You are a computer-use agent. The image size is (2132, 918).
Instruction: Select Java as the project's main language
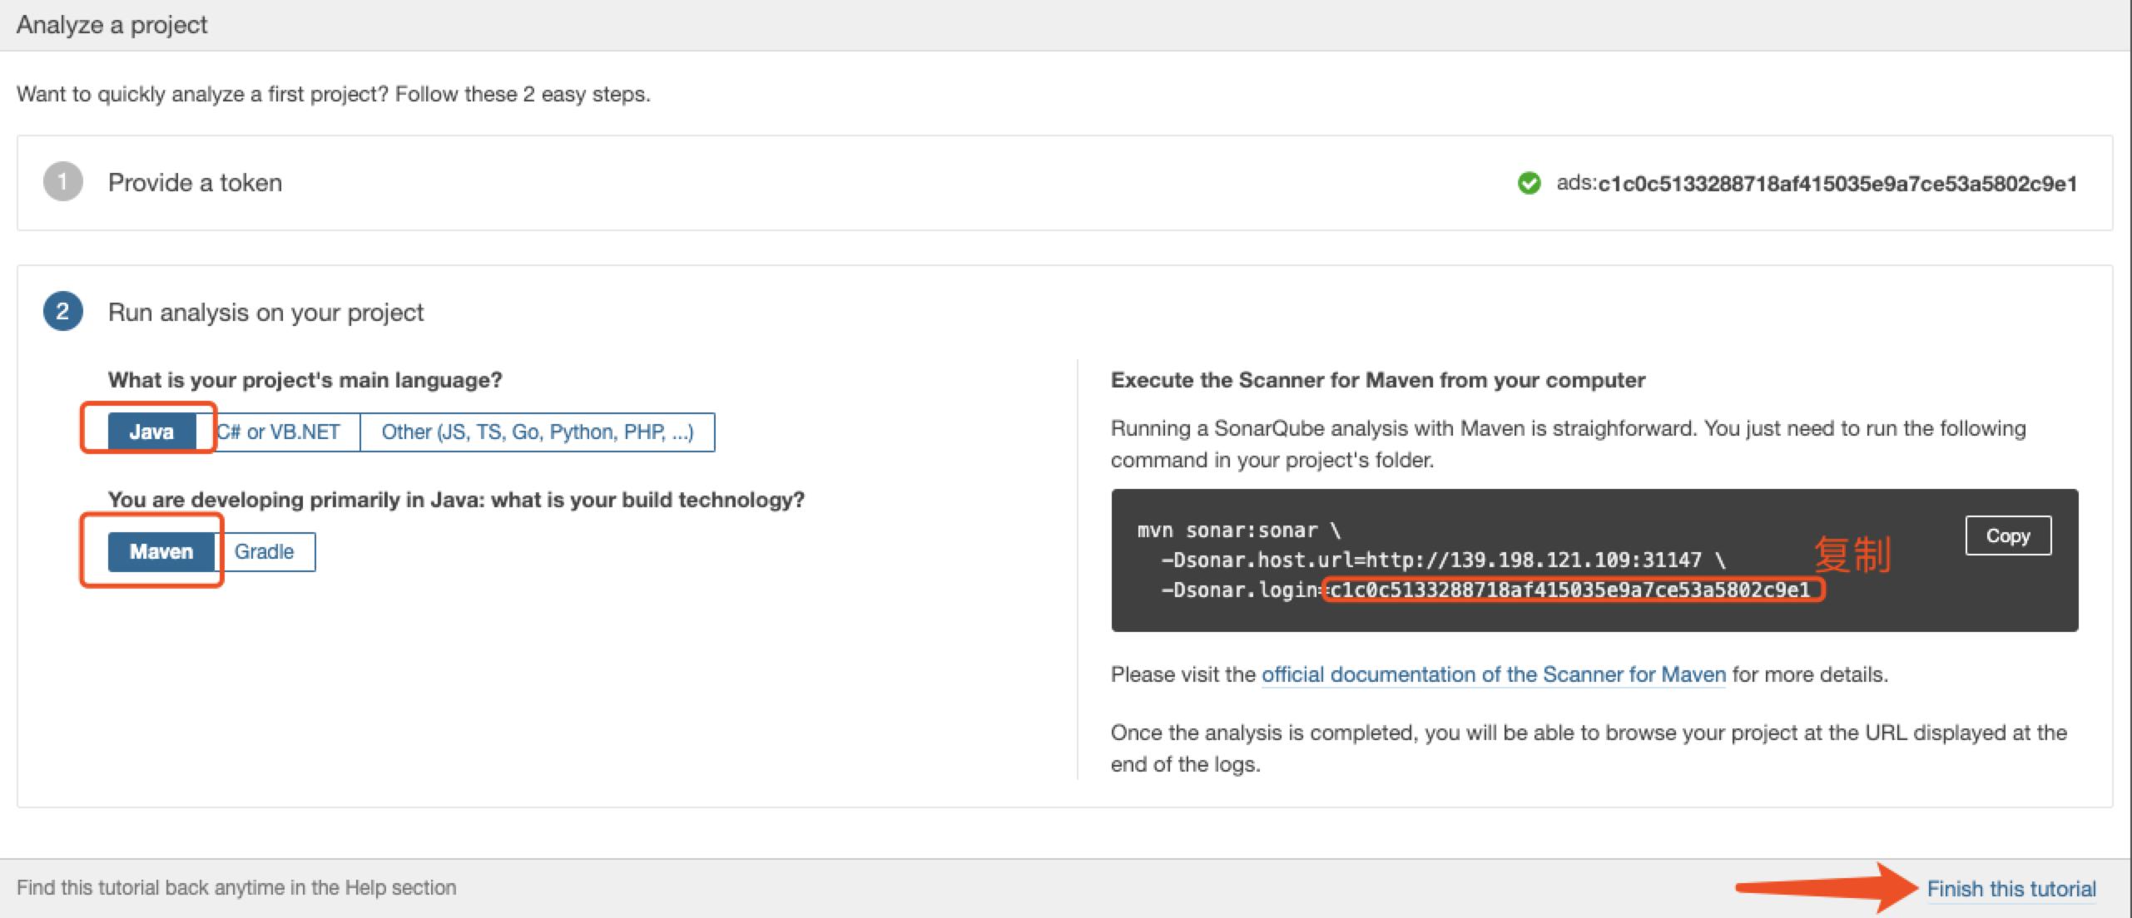152,432
